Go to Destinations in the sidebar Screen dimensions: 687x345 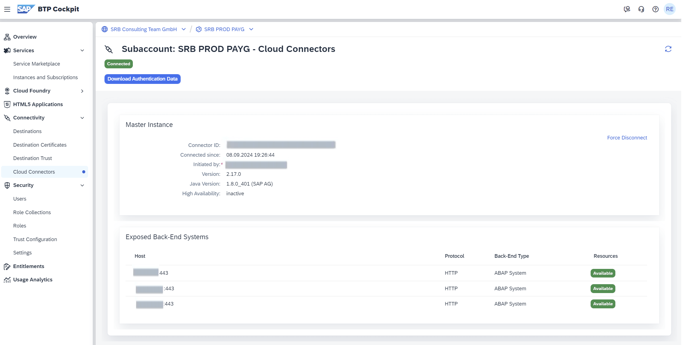(x=27, y=131)
